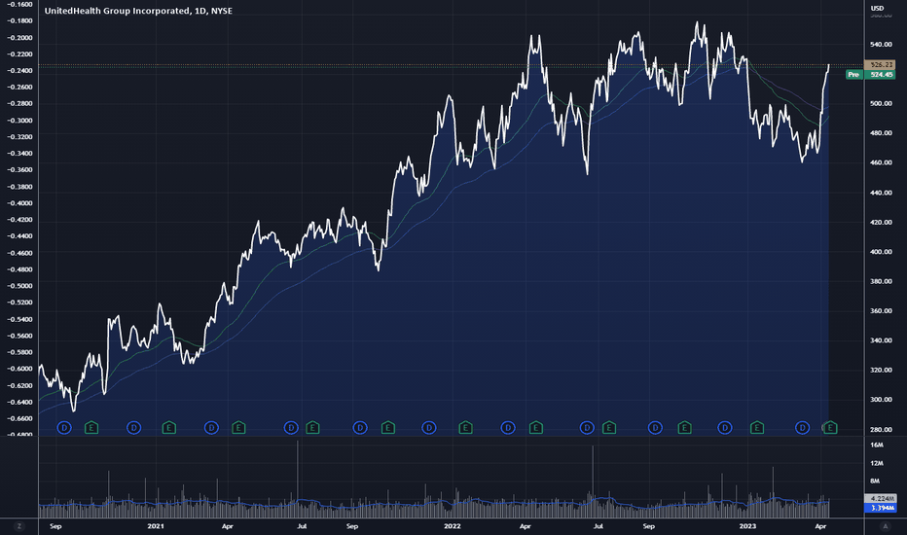This screenshot has height=535, width=907.
Task: Click the -0.2000 left axis label
Action: 19,38
